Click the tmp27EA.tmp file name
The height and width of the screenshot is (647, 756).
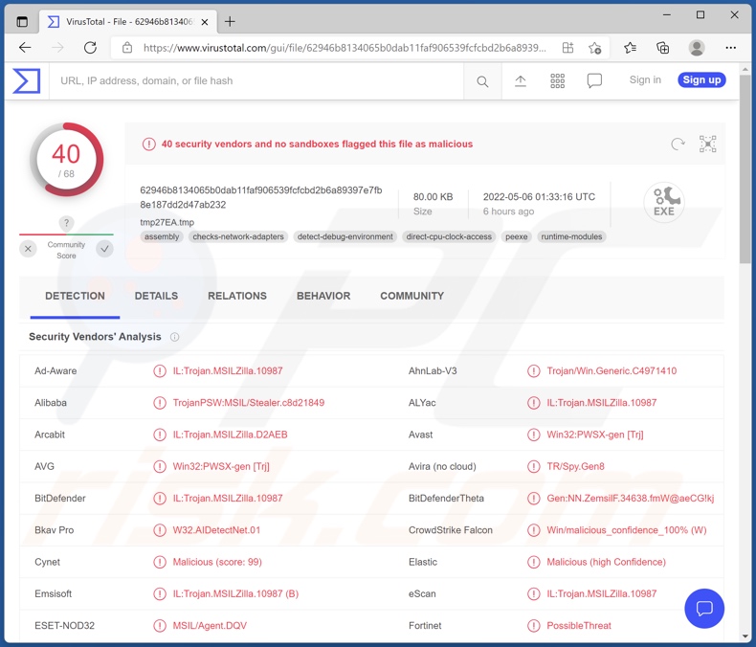[167, 222]
